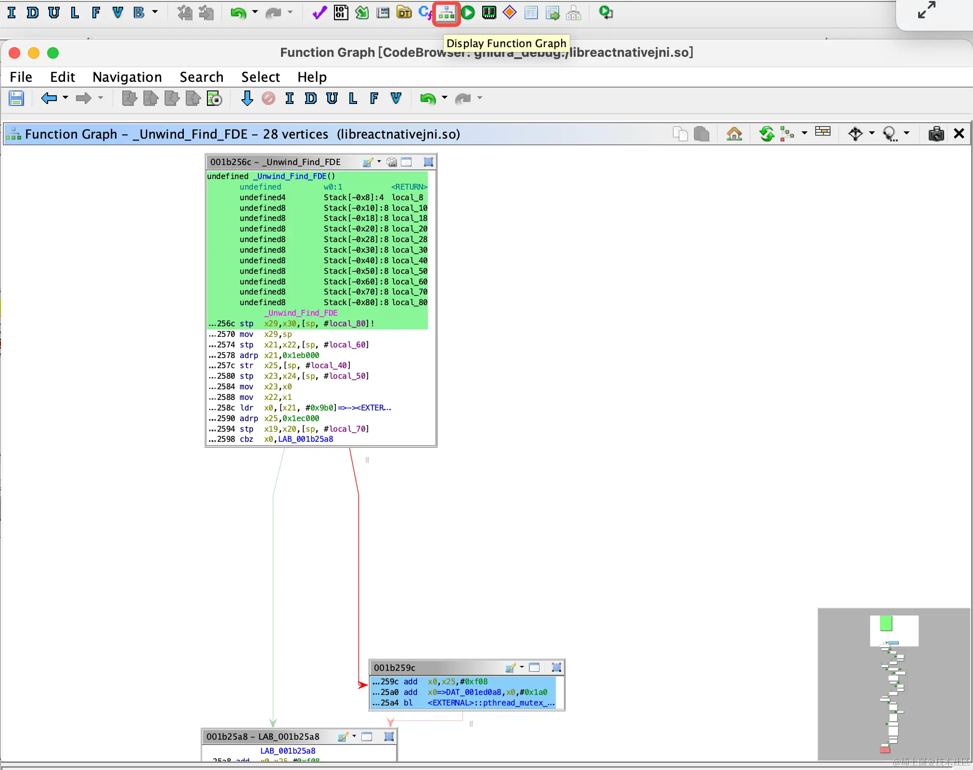973x770 pixels.
Task: Click the orange diamond icon in top toolbar
Action: [x=510, y=13]
